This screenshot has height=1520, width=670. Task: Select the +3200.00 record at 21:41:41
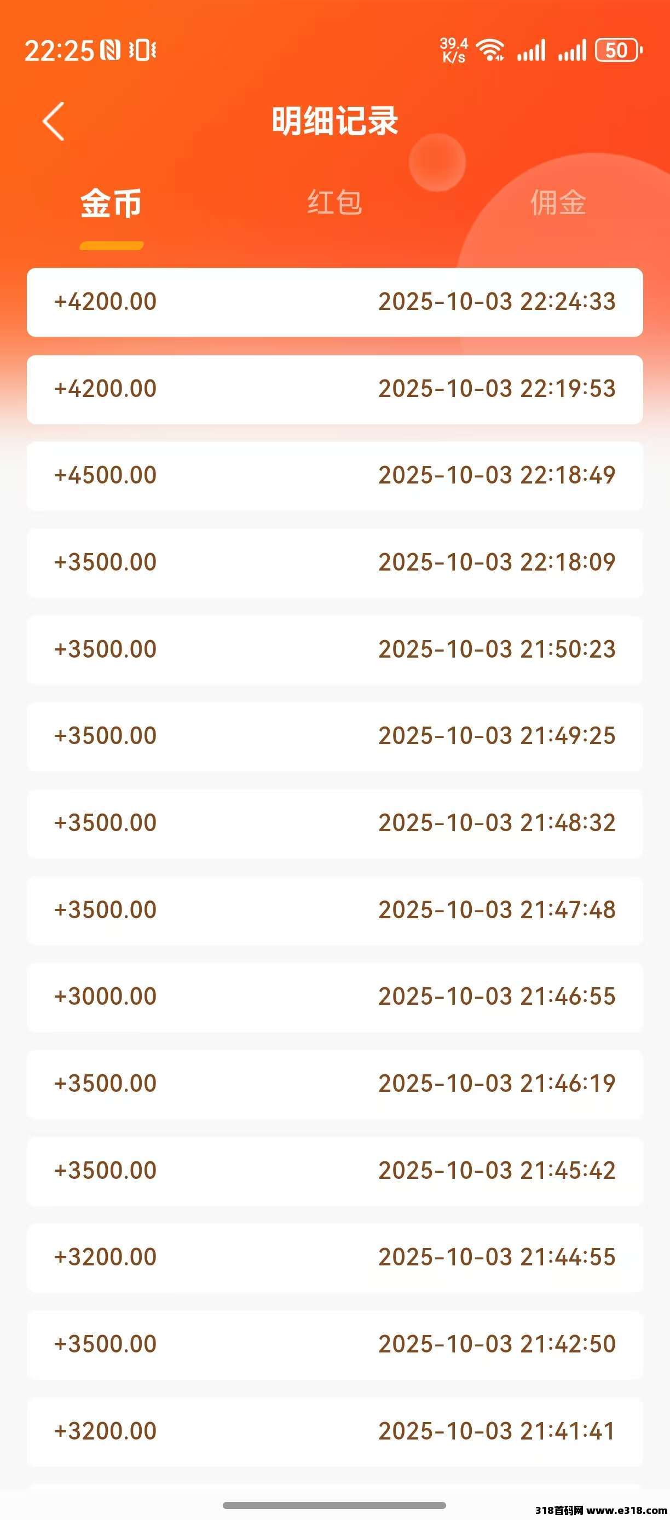pyautogui.click(x=334, y=1431)
